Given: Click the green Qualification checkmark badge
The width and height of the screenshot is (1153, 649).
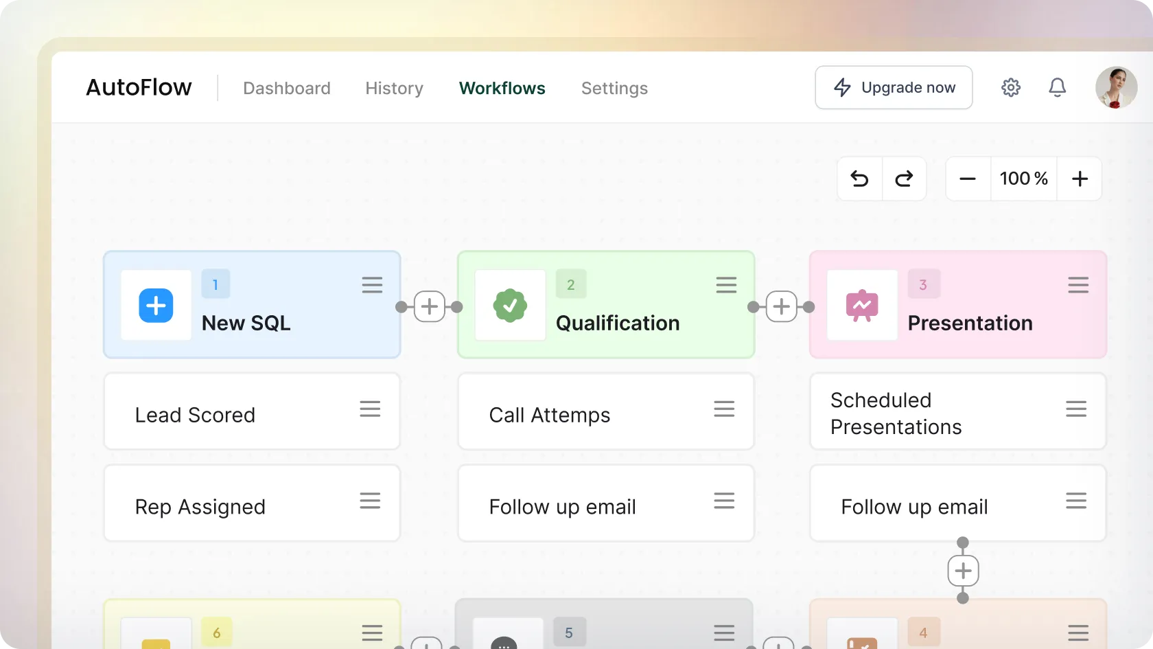Looking at the screenshot, I should click(x=510, y=306).
